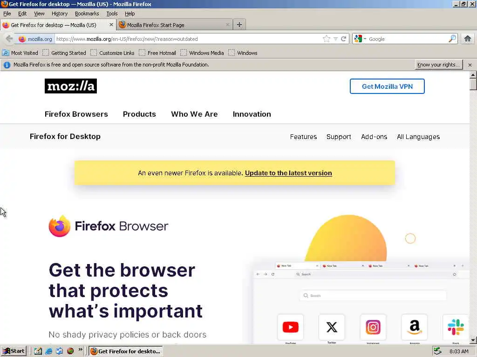
Task: Click the Slack tile in illustration
Action: tap(456, 327)
